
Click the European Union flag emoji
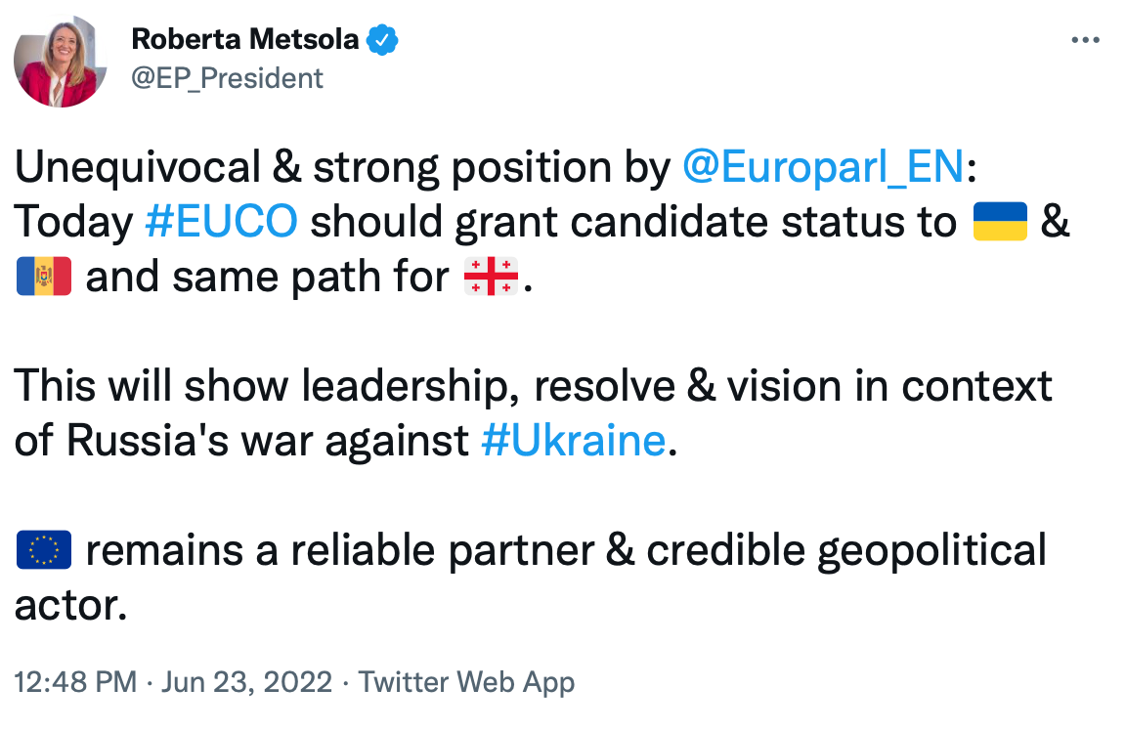(44, 550)
